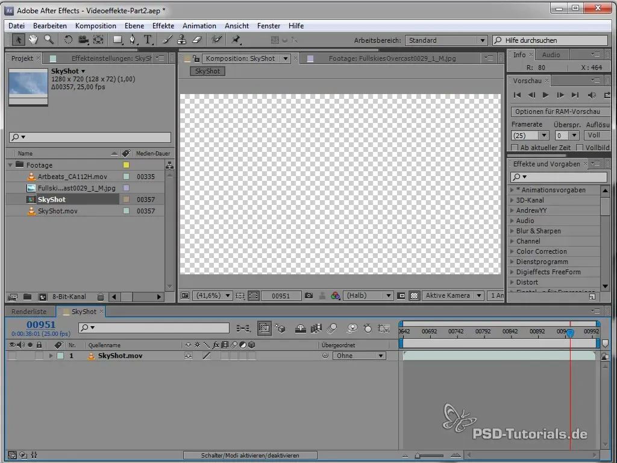
Task: Select the Puppet Pin tool
Action: click(236, 40)
